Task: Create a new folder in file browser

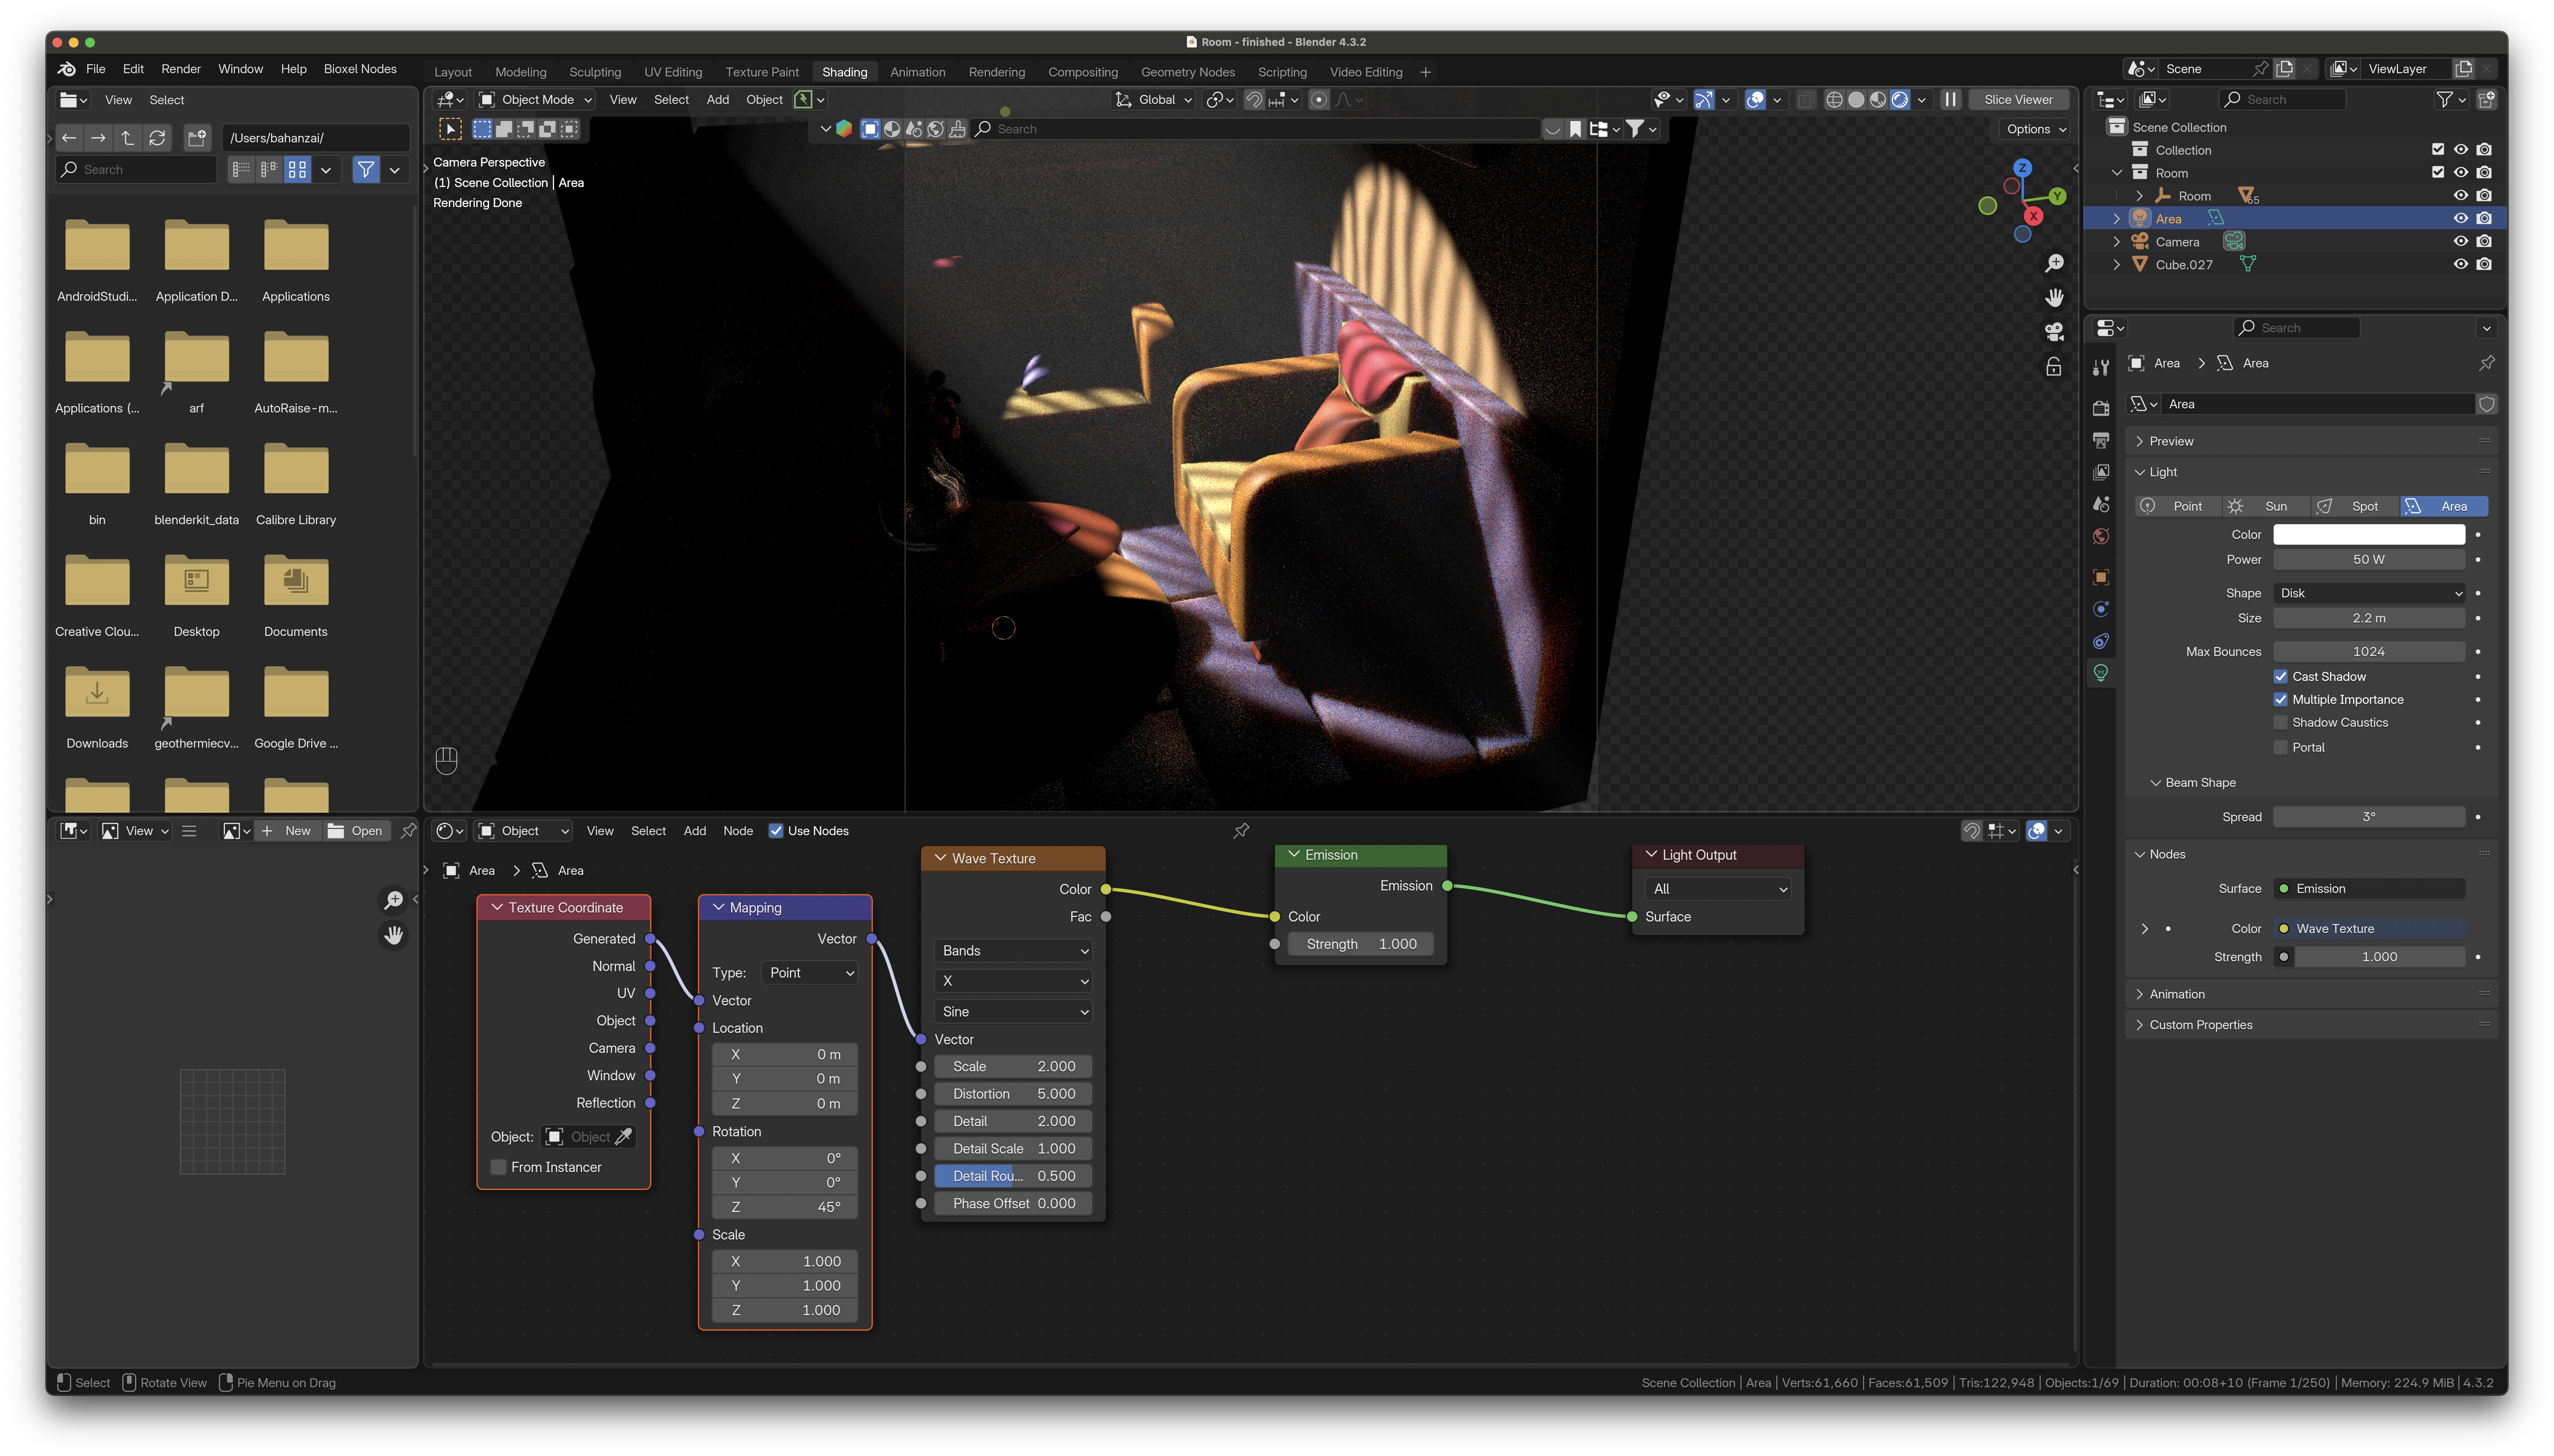Action: coord(197,138)
